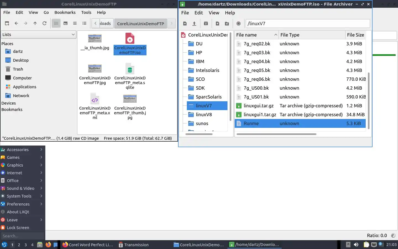The image size is (398, 249).
Task: Open the file manager Tools menu
Action: (86, 12)
